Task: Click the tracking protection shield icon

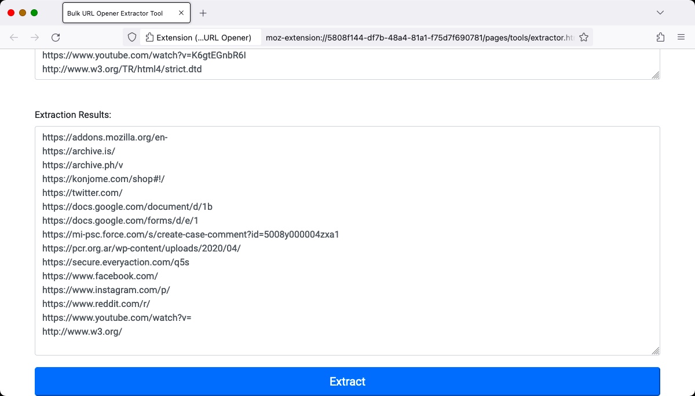Action: [132, 36]
